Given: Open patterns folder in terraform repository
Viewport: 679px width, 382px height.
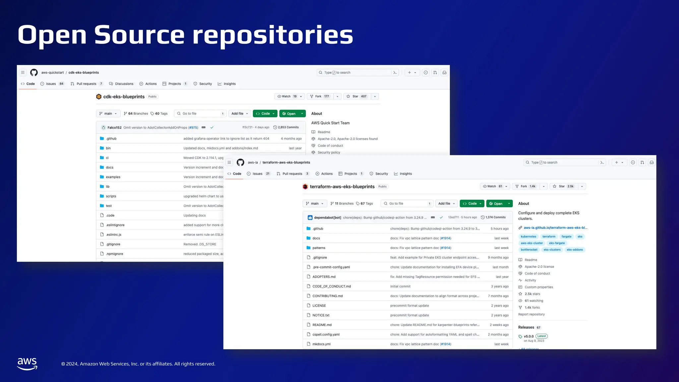Looking at the screenshot, I should coord(319,248).
